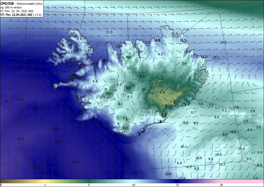Click the 'VT: Fim. 22.04.2021 09Z (+3 h)' line

pos(21,15)
